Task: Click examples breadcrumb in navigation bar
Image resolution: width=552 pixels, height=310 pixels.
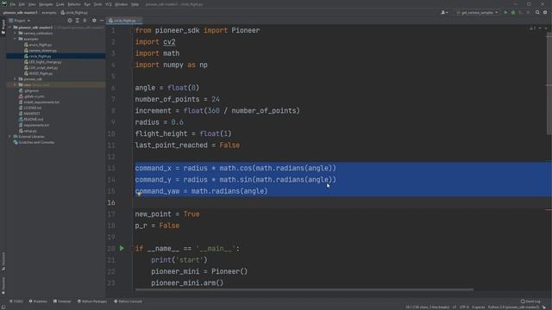Action: coord(49,13)
